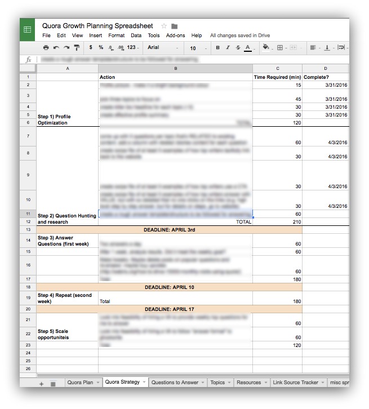Star the Quora Growth Planning Spreadsheet
The image size is (369, 409).
pyautogui.click(x=164, y=26)
